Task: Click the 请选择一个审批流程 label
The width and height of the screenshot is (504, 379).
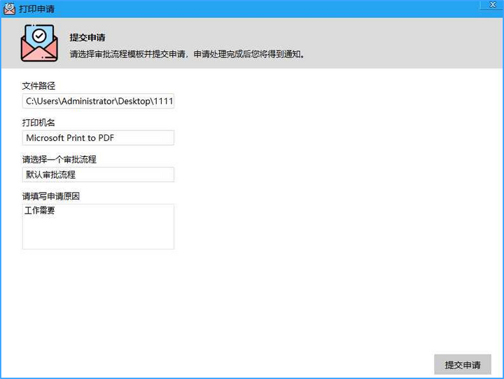Action: coord(59,159)
